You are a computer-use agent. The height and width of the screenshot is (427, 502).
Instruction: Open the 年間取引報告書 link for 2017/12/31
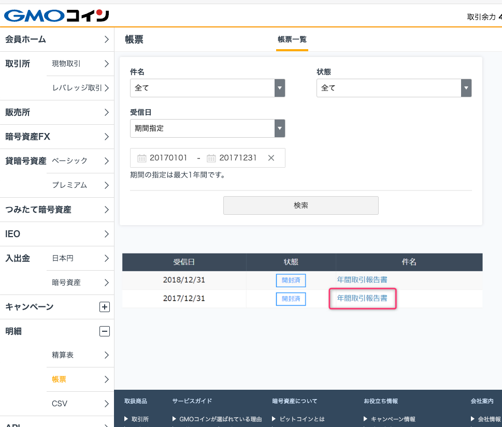[x=363, y=299]
